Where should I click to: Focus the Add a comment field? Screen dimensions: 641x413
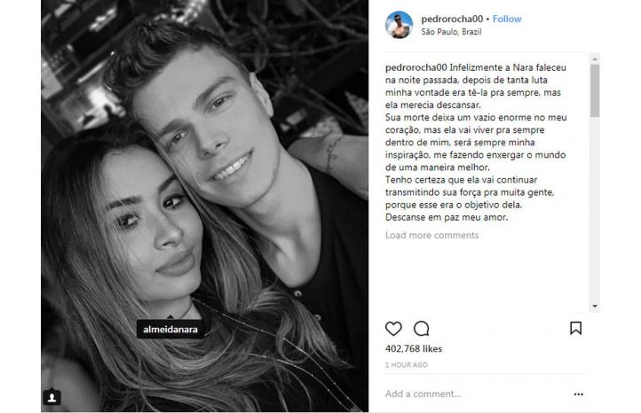click(x=476, y=394)
